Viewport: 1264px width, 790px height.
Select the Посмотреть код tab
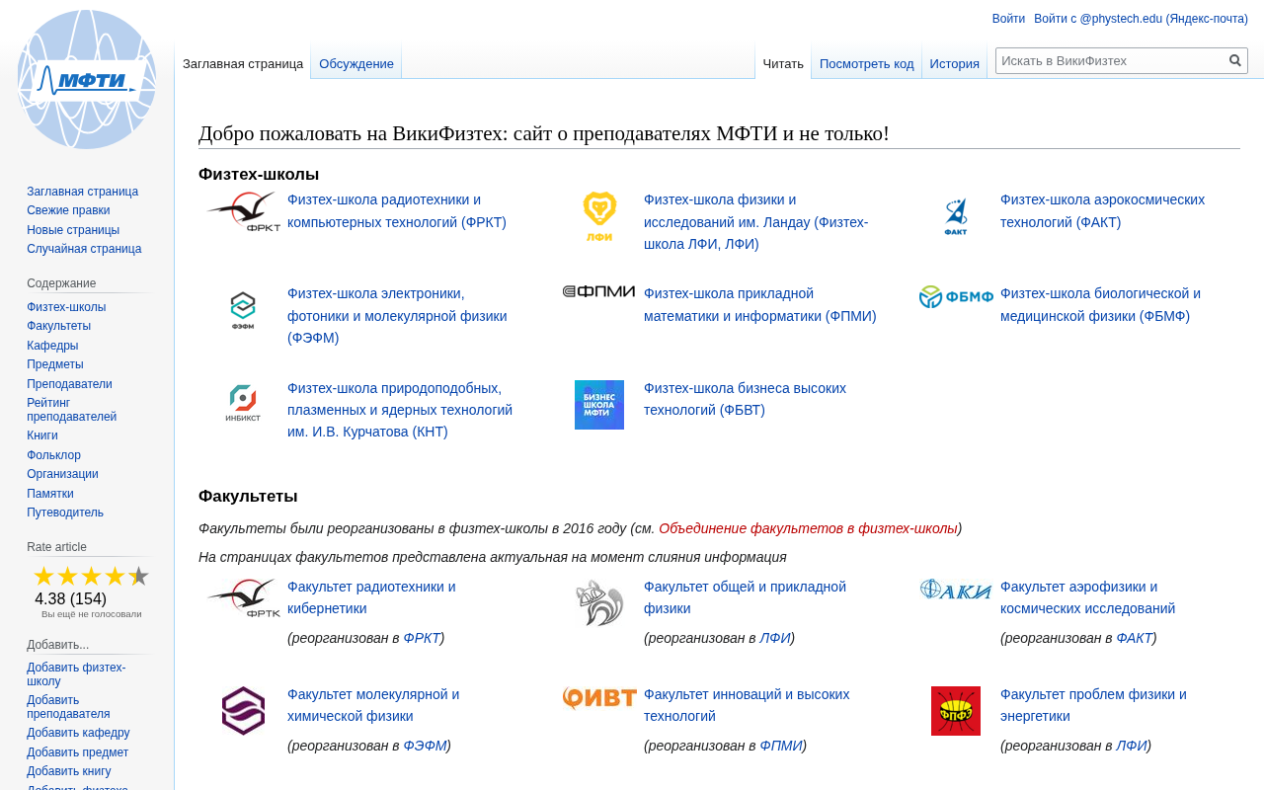[866, 63]
